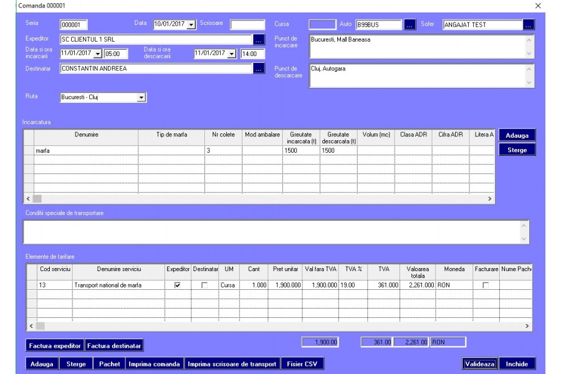The width and height of the screenshot is (561, 374).
Task: Click the UM cell Cursa
Action: click(229, 285)
